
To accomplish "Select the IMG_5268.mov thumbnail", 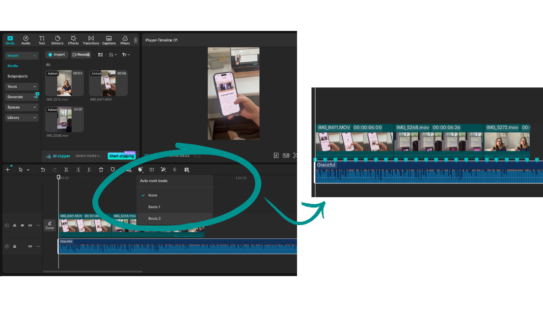I will 64,119.
